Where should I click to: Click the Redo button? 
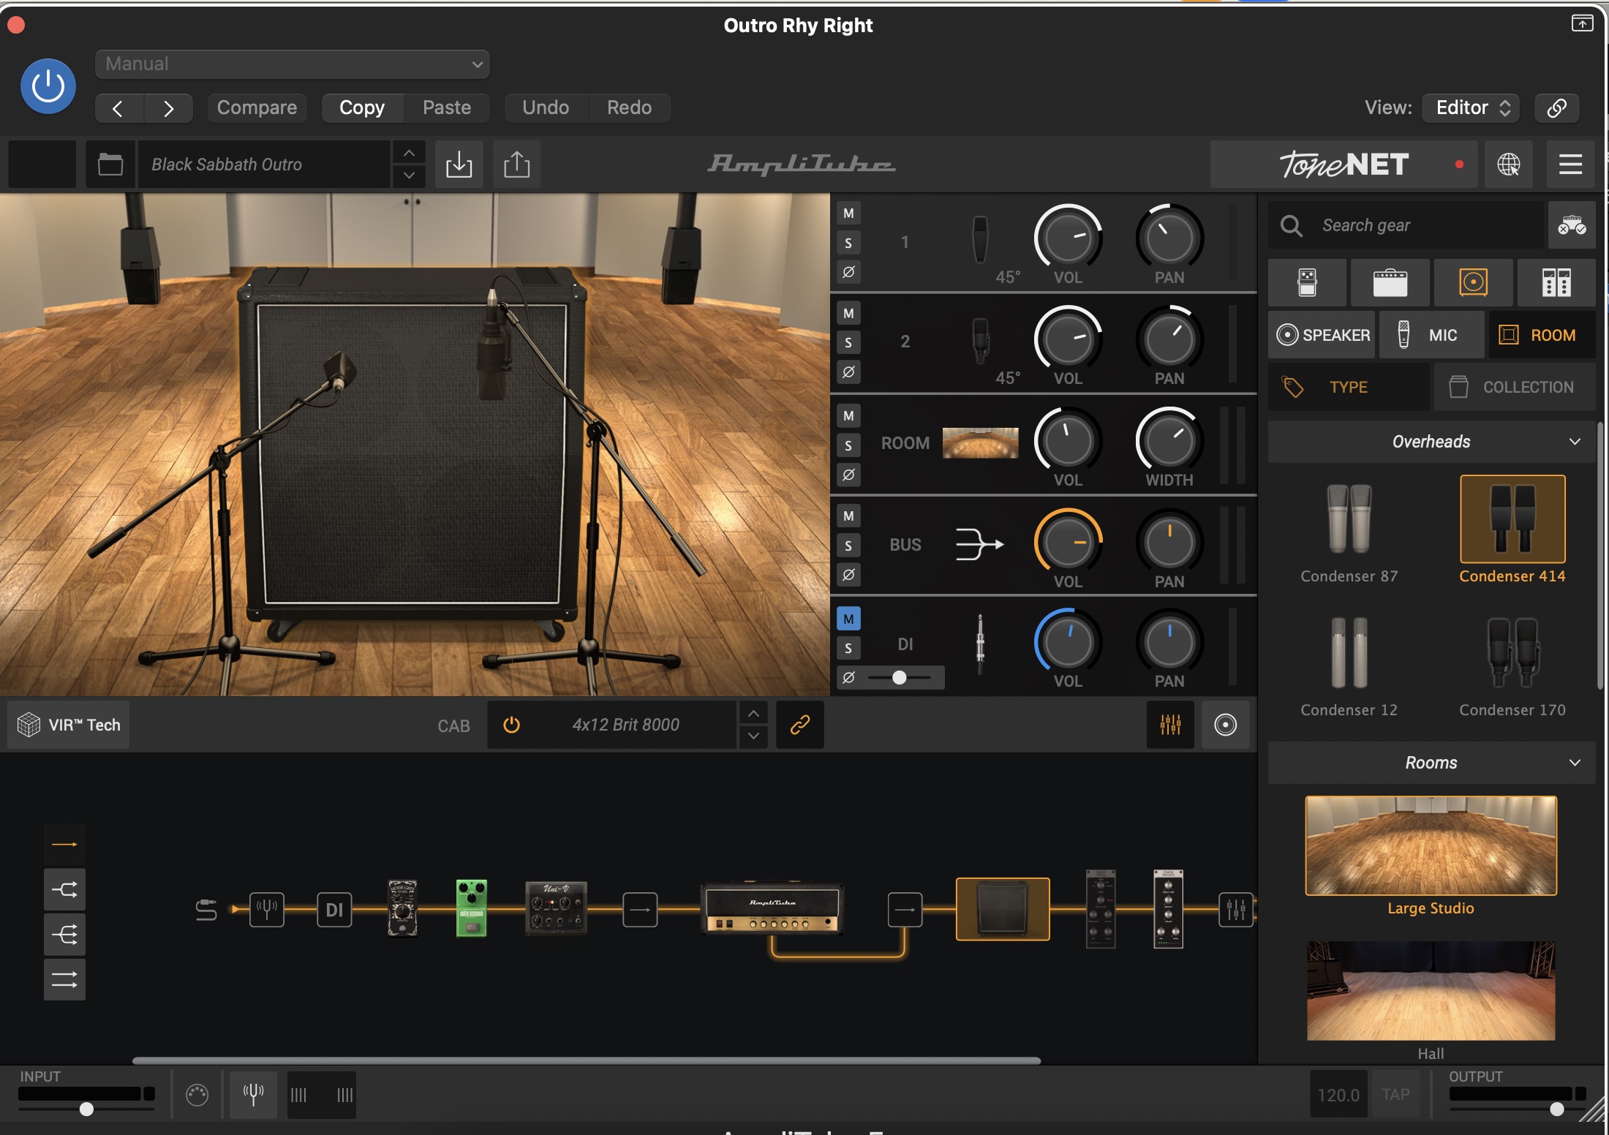[x=629, y=108]
